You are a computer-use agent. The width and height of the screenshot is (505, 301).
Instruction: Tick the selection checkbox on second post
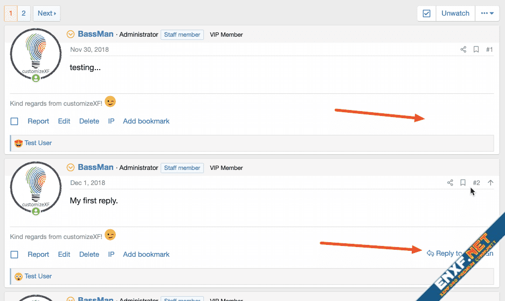pyautogui.click(x=15, y=255)
